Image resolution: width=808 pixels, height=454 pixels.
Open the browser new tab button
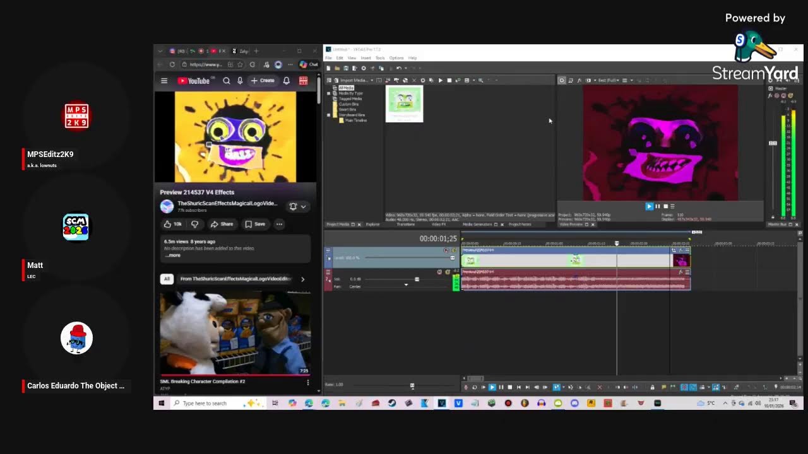click(x=256, y=50)
